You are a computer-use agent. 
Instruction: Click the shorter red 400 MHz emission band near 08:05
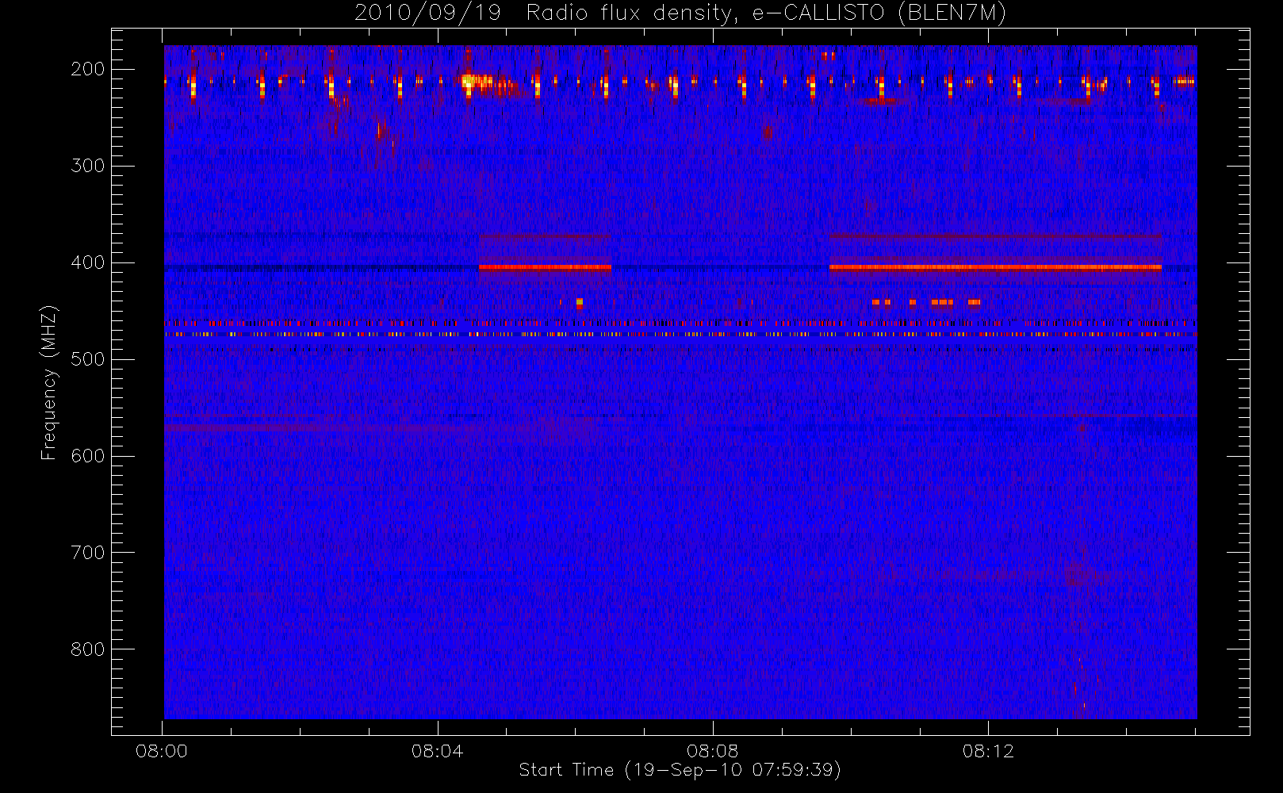pyautogui.click(x=545, y=267)
